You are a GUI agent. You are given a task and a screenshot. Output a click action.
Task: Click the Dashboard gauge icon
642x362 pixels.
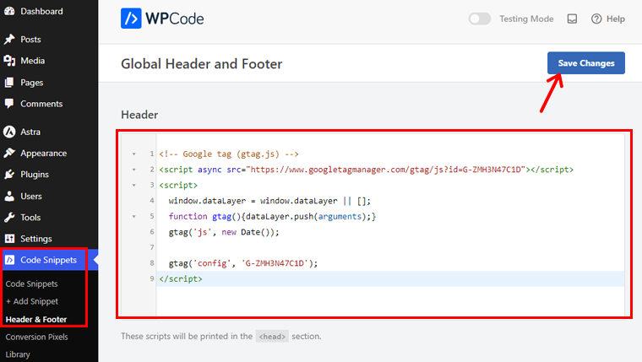[9, 12]
